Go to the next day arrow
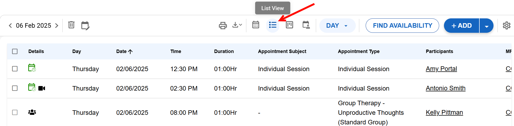The width and height of the screenshot is (514, 126). pyautogui.click(x=57, y=26)
